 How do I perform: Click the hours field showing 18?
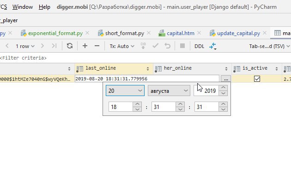pyautogui.click(x=121, y=107)
